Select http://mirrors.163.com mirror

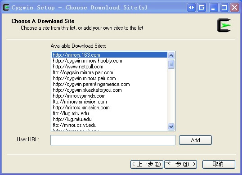click(x=109, y=55)
